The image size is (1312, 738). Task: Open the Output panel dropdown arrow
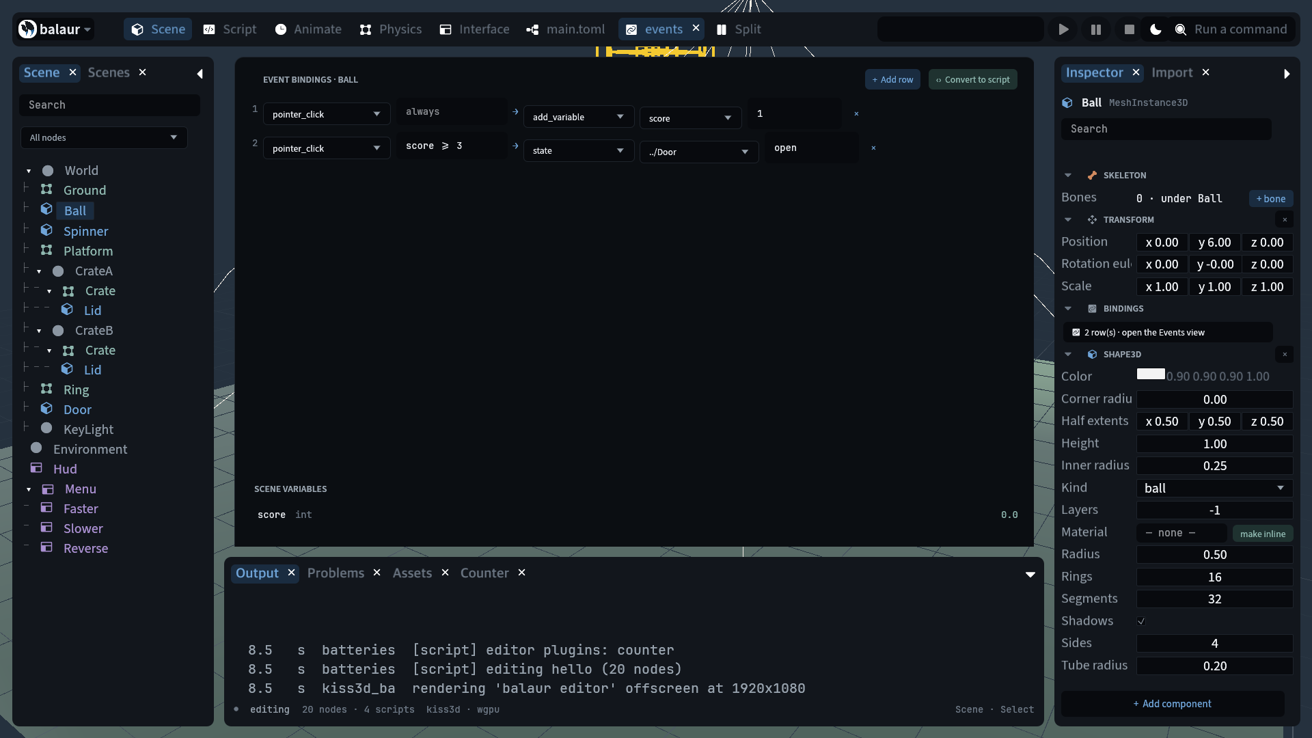1030,575
